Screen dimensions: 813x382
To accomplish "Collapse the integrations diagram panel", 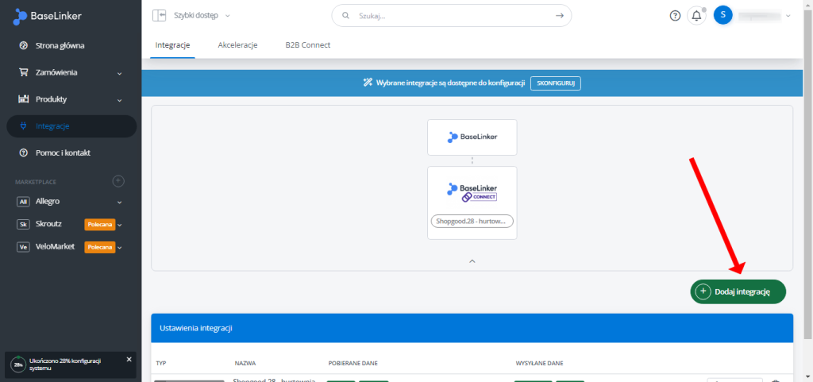I will (x=472, y=261).
